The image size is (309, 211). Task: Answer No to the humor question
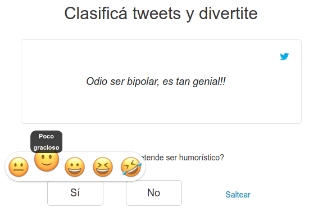click(154, 193)
